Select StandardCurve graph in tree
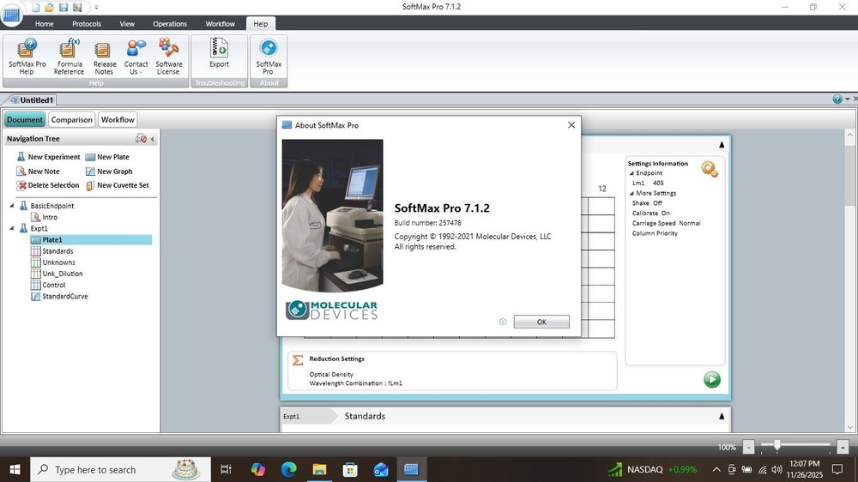858x482 pixels. (60, 297)
